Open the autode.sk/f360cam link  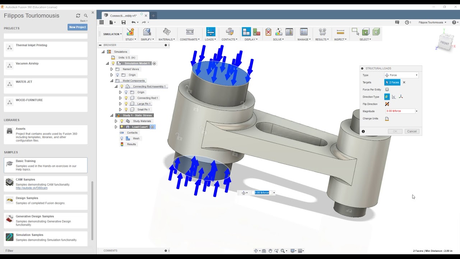[32, 188]
